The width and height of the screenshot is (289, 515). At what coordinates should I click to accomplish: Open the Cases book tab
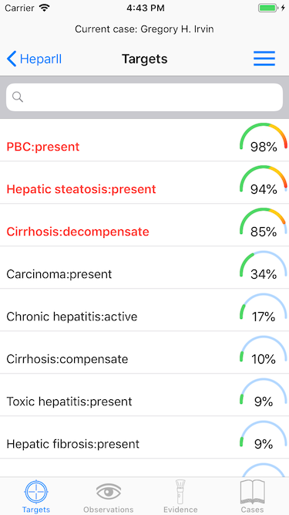pyautogui.click(x=252, y=492)
